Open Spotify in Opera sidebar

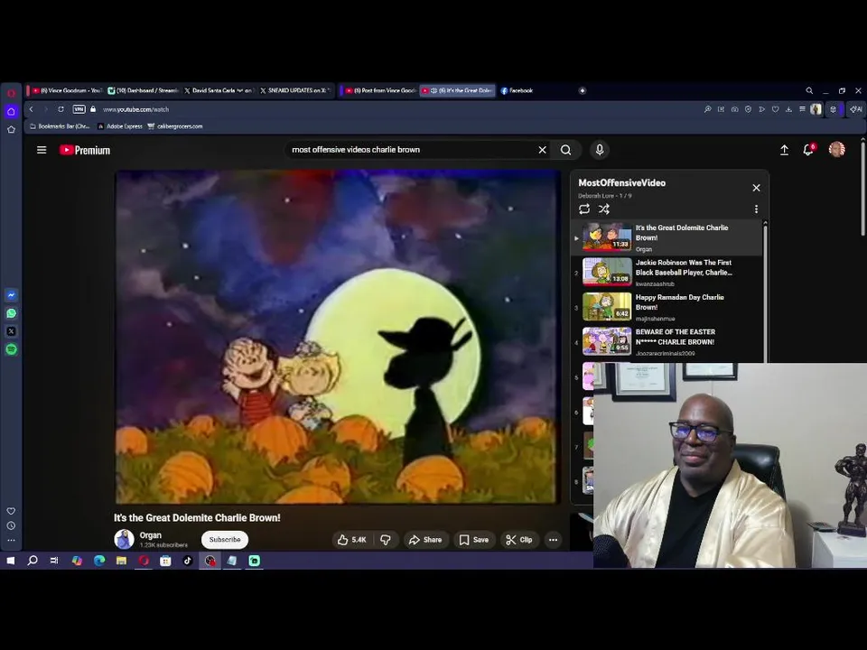tap(11, 349)
